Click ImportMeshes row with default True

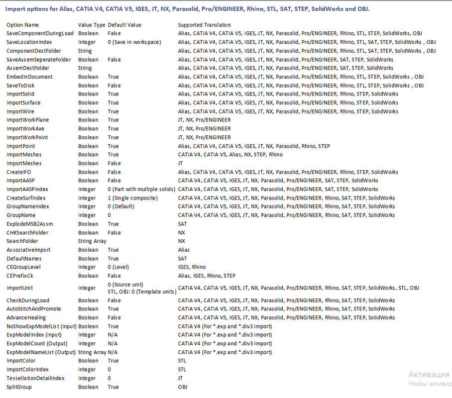click(24, 155)
